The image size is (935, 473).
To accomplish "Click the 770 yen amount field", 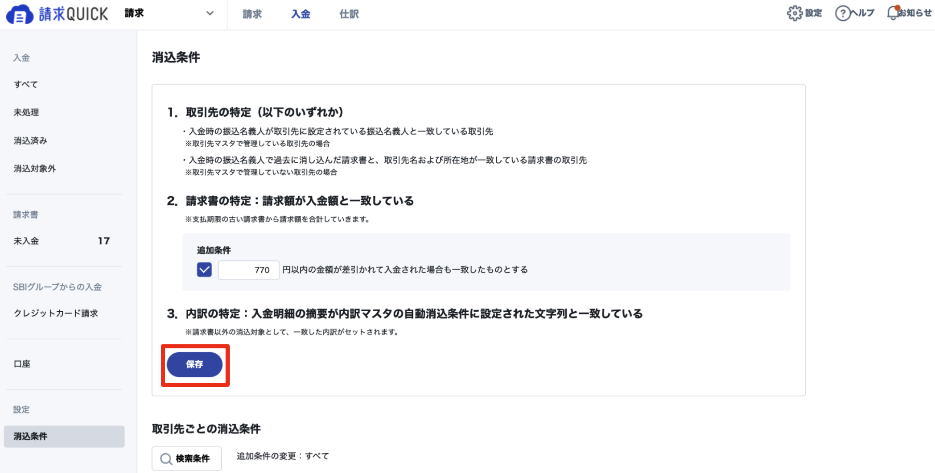I will tap(249, 270).
